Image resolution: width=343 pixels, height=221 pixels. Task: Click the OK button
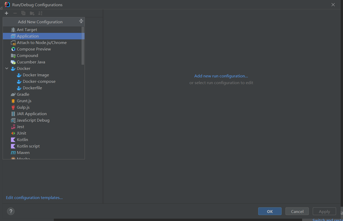pos(270,211)
